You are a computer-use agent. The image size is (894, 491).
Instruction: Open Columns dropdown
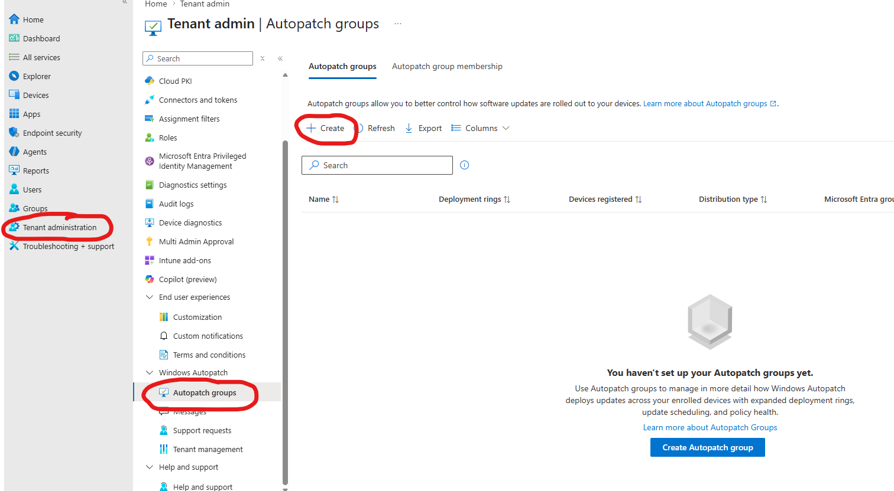[x=480, y=128]
